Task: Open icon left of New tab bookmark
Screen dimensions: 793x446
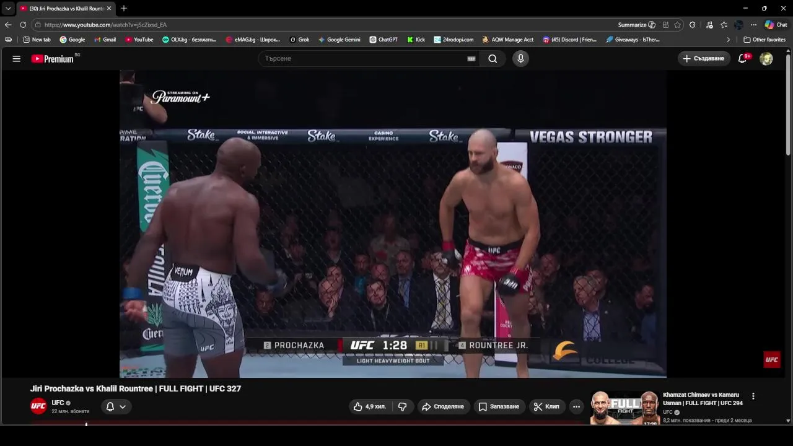Action: click(8, 40)
